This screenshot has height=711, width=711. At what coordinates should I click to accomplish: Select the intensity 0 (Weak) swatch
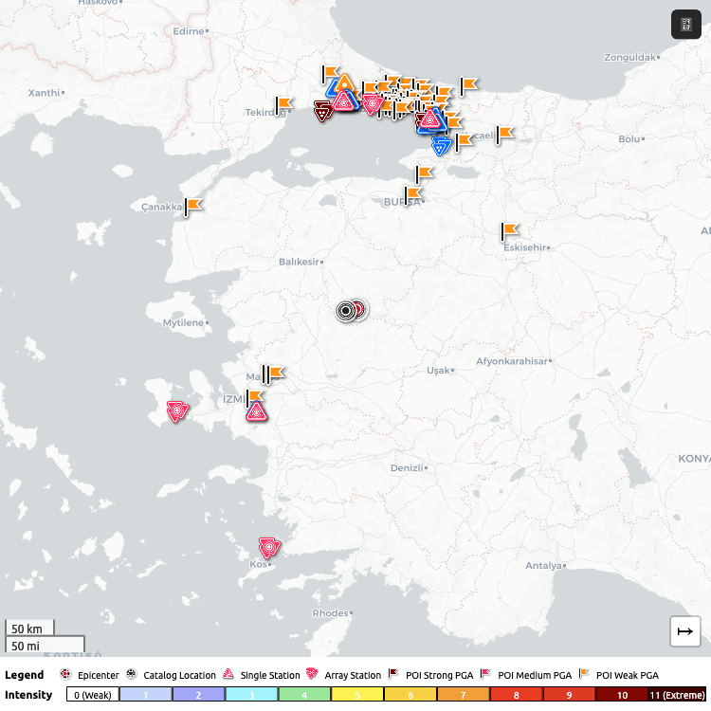click(x=93, y=695)
